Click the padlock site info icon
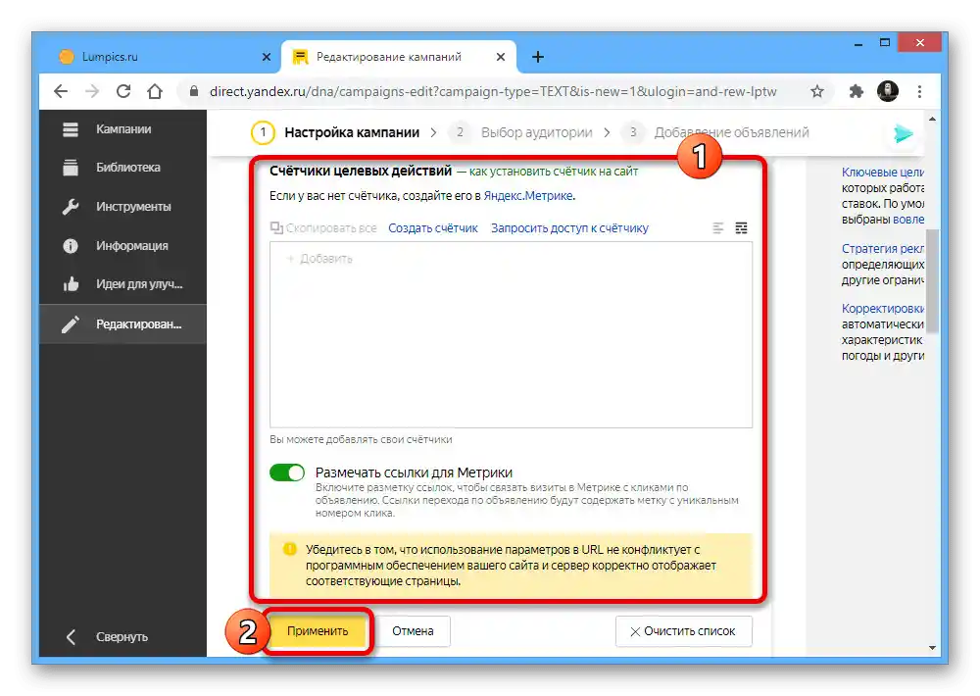980x696 pixels. (194, 91)
